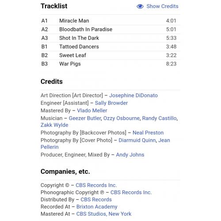Click the eye icon beside Show Credits
Screen dimensions: 221x221
click(x=140, y=6)
